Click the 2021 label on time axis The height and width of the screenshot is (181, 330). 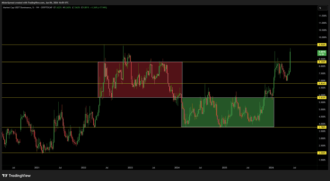click(37, 167)
